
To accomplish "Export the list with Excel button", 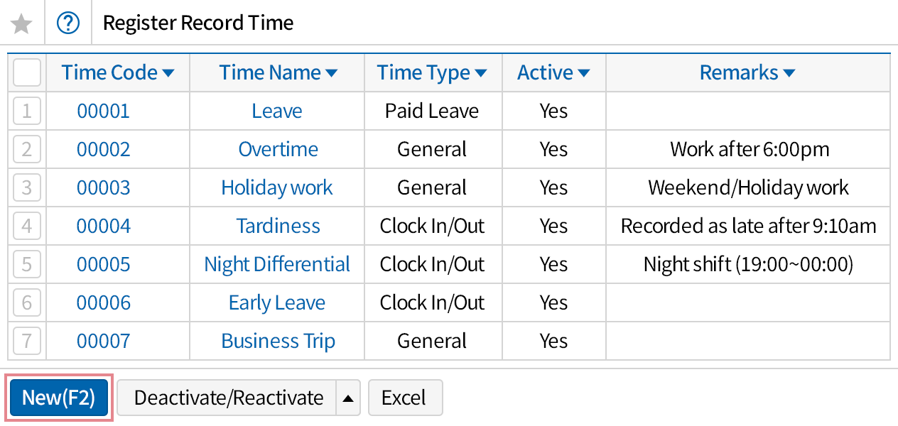I will pyautogui.click(x=404, y=398).
